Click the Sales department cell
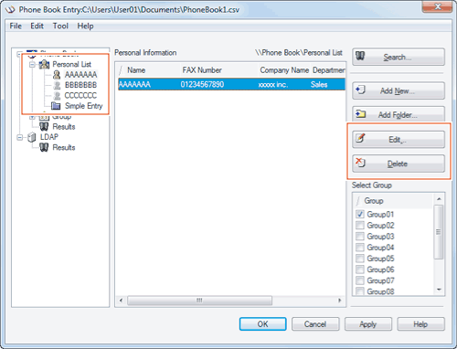This screenshot has height=349, width=457. pos(319,84)
